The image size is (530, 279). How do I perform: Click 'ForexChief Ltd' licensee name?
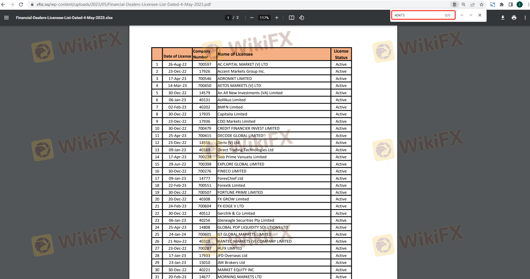[x=230, y=178]
